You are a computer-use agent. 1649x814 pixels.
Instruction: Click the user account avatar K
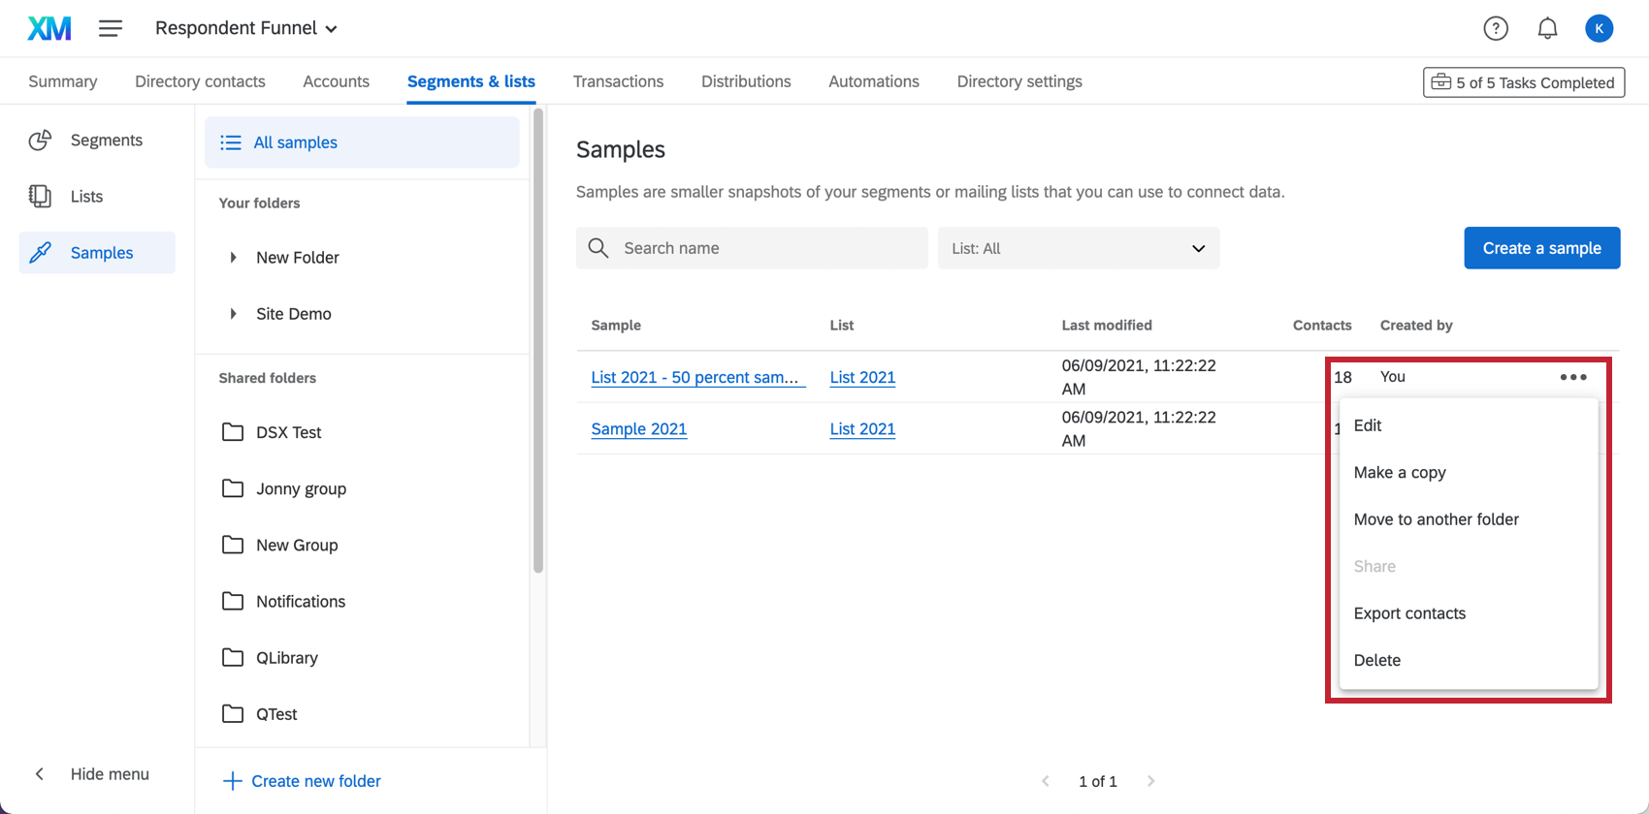click(x=1599, y=29)
